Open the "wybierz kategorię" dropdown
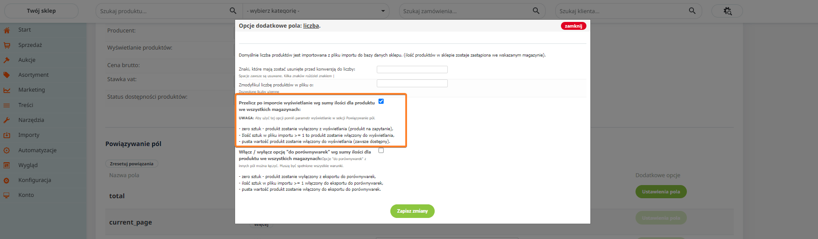Viewport: 818px width, 239px height. [x=316, y=11]
